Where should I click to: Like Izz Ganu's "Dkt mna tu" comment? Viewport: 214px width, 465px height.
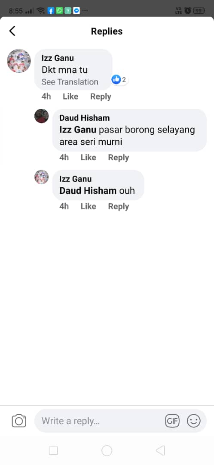(x=70, y=97)
